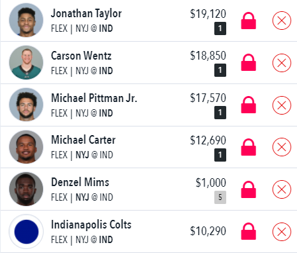Click Carson Wentz headshot photo
This screenshot has width=297, height=253.
click(26, 62)
